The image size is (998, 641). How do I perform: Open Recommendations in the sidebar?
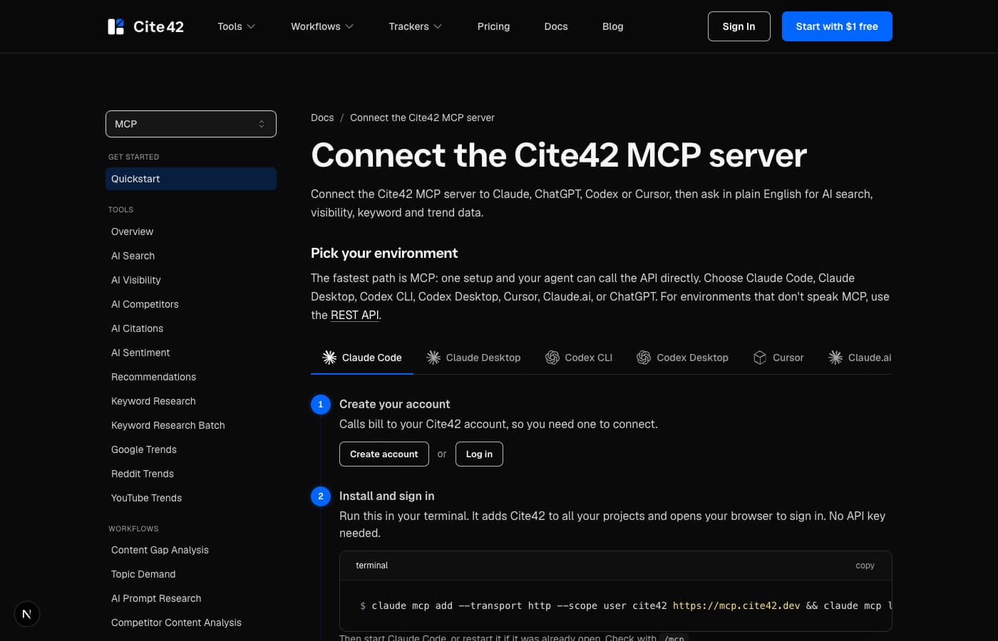191,377
